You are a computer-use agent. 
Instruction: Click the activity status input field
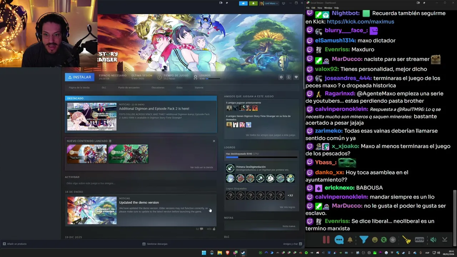141,183
